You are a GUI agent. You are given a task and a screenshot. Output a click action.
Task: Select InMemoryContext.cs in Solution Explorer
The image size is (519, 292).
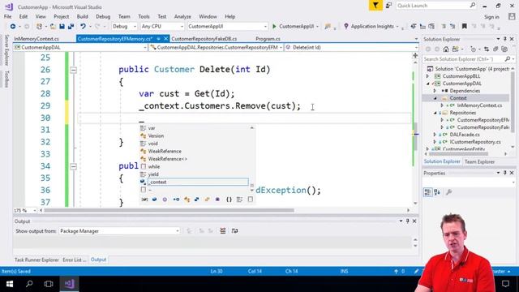pos(479,105)
